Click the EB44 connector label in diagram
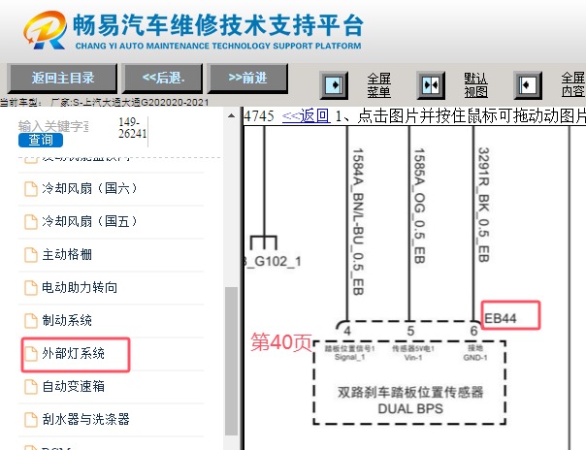Image resolution: width=586 pixels, height=450 pixels. pos(500,318)
